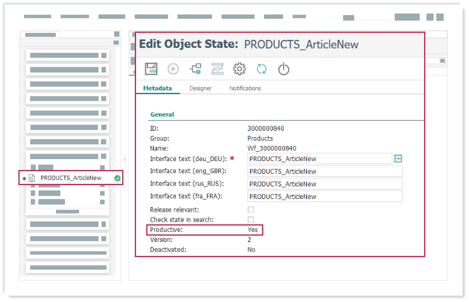This screenshot has height=302, width=469.
Task: Click into the Interface text (rus_RUS) field
Action: [x=324, y=184]
